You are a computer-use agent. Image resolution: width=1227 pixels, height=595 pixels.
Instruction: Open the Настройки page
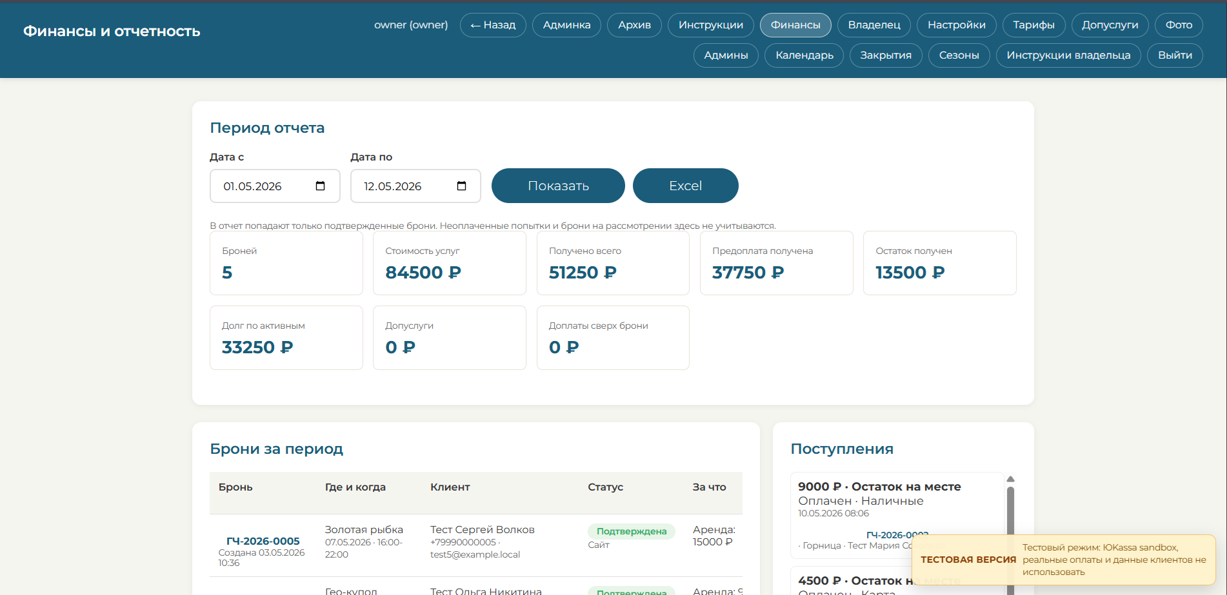point(957,25)
